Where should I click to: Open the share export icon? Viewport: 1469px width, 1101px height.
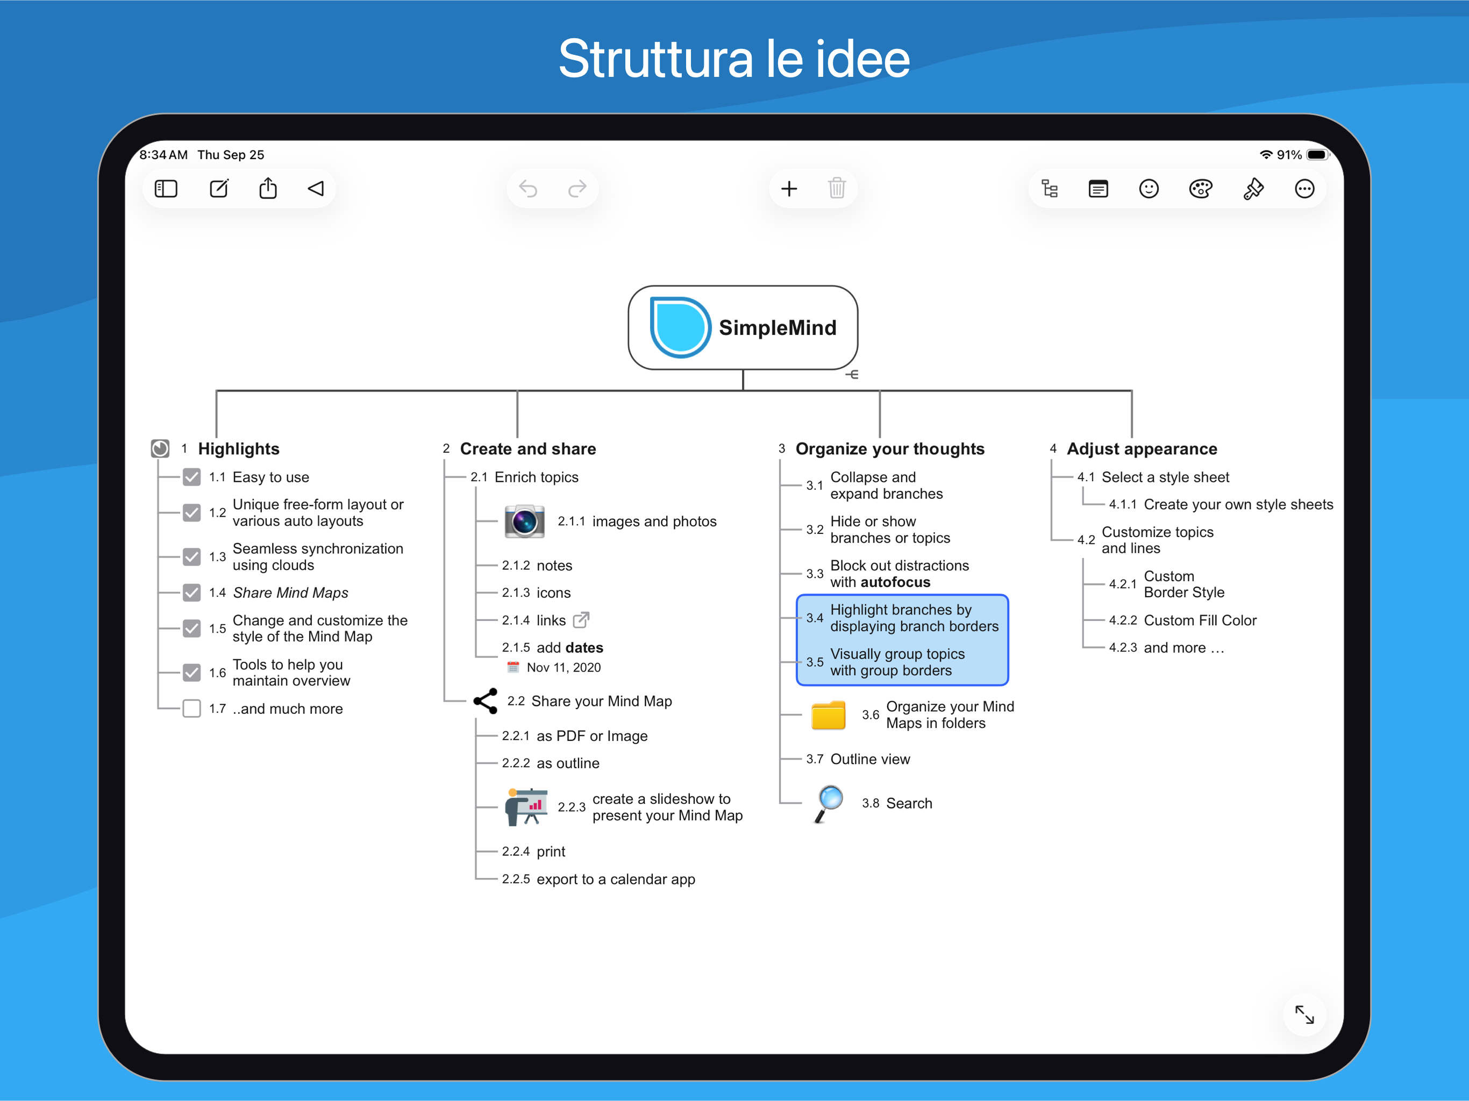[x=268, y=189]
